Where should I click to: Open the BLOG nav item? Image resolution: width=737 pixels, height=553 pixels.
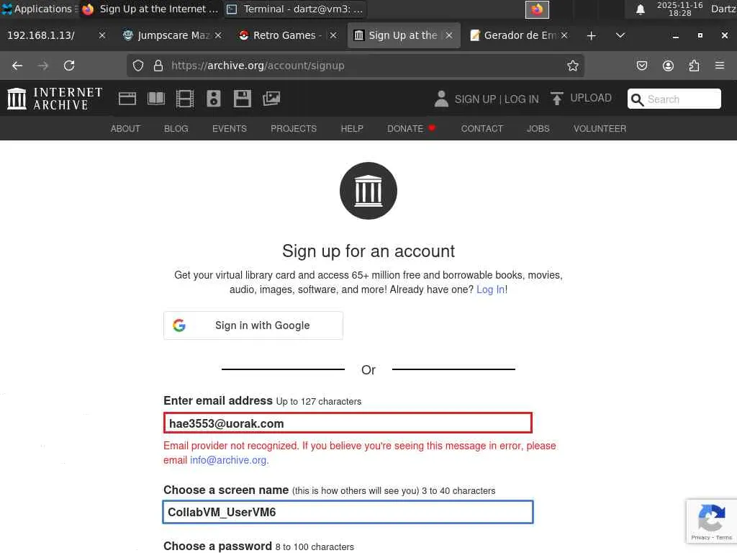(176, 129)
